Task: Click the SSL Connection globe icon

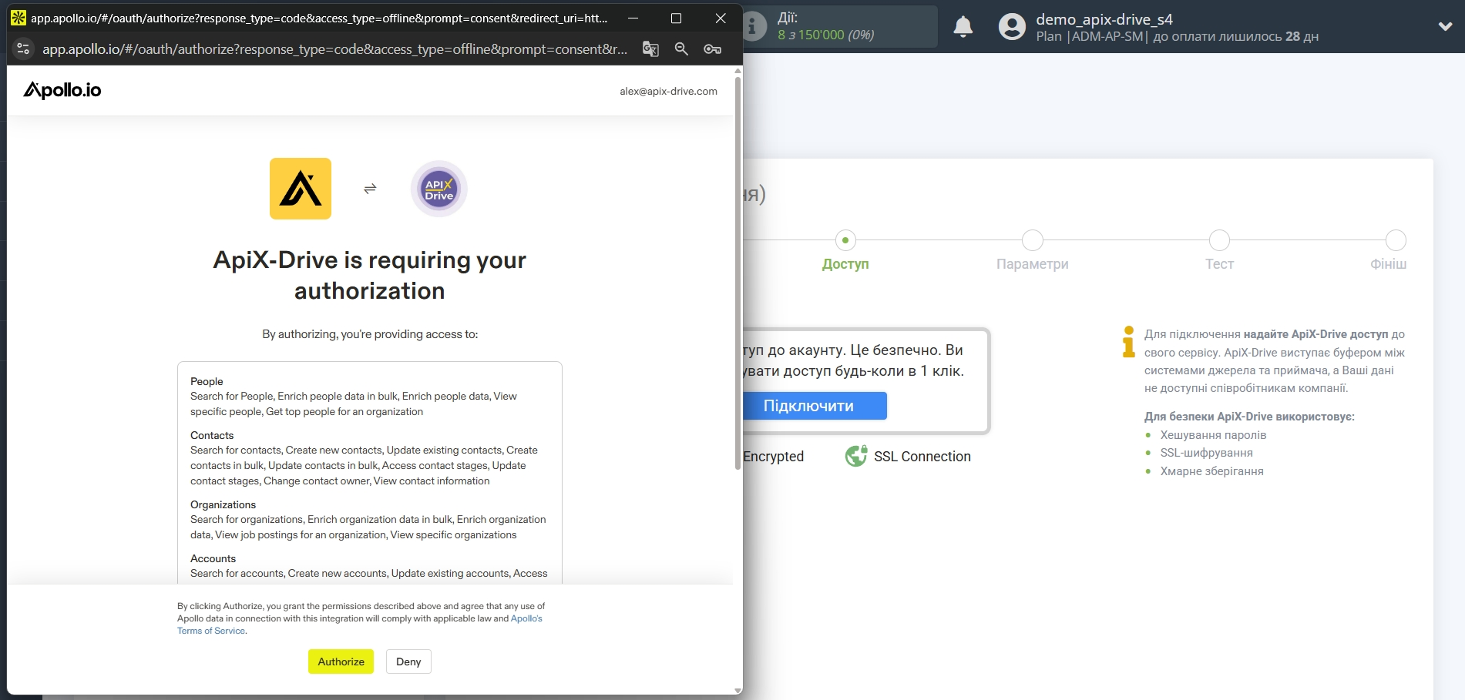Action: [855, 456]
